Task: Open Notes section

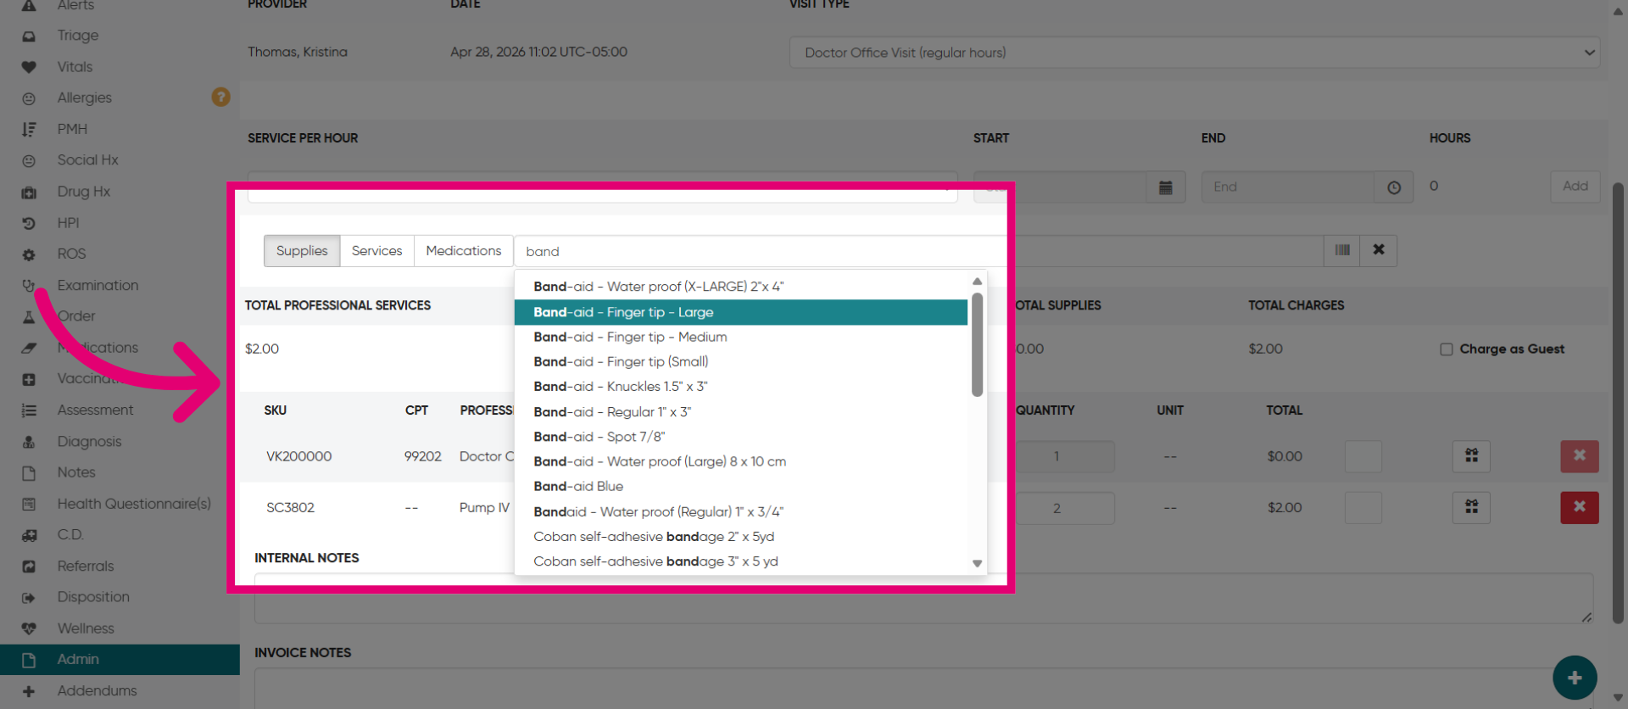Action: (76, 472)
